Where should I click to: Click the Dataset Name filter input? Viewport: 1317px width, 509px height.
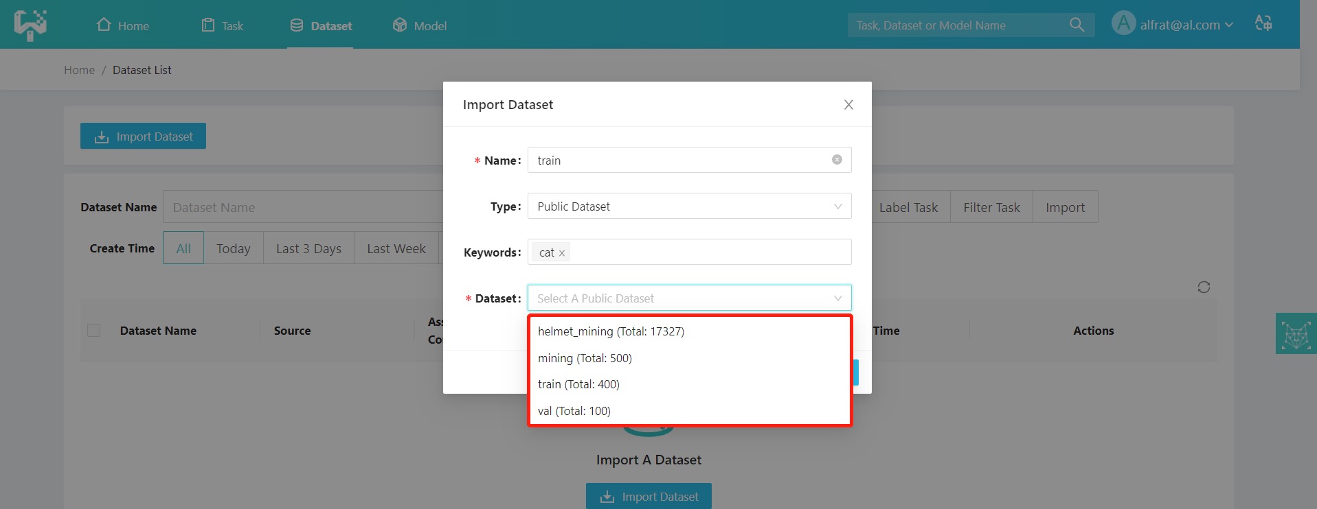coord(303,206)
